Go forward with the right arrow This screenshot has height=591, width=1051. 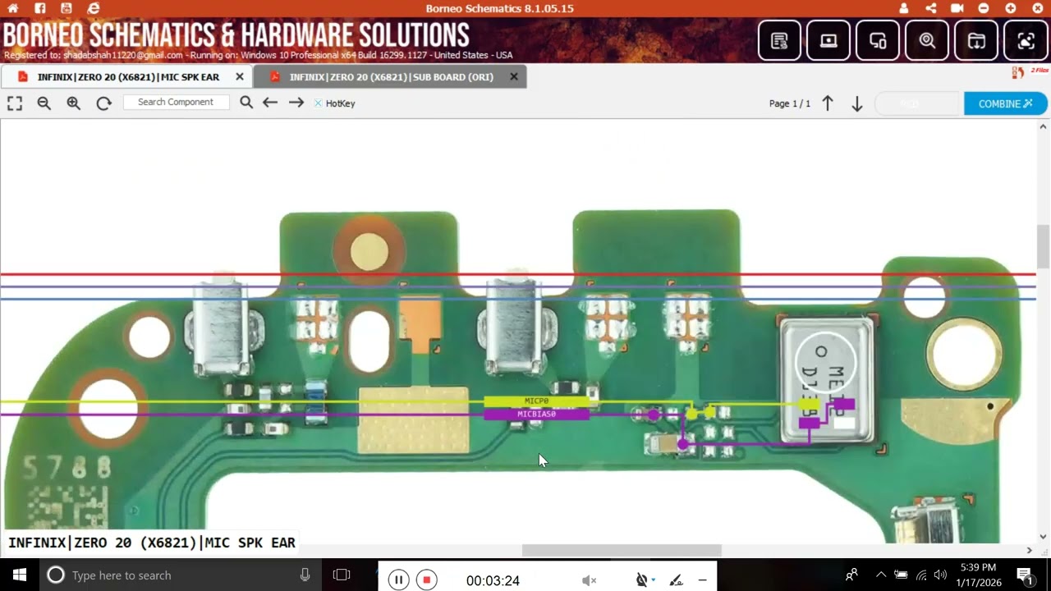[296, 103]
